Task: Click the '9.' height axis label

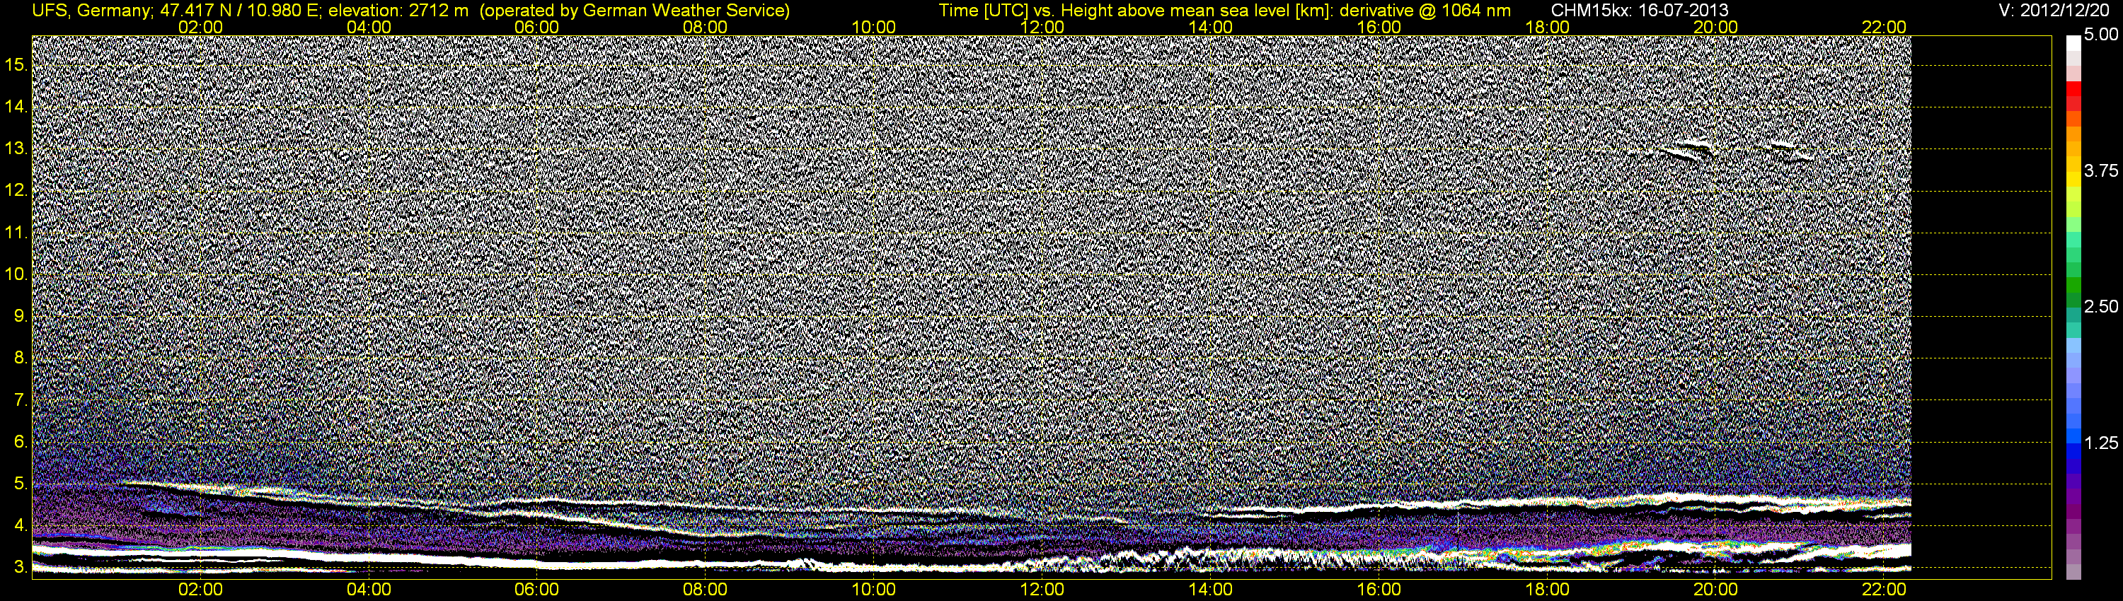Action: point(21,316)
